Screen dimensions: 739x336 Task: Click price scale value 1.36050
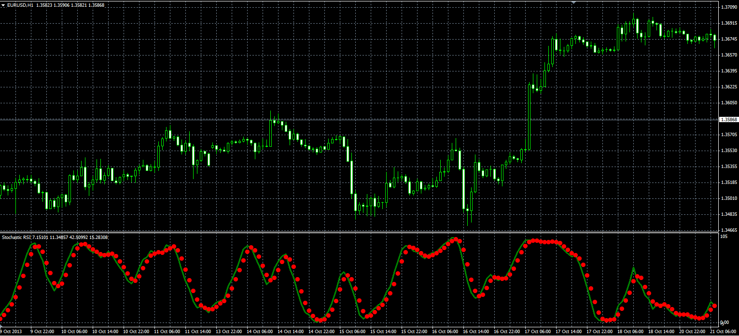(x=729, y=103)
